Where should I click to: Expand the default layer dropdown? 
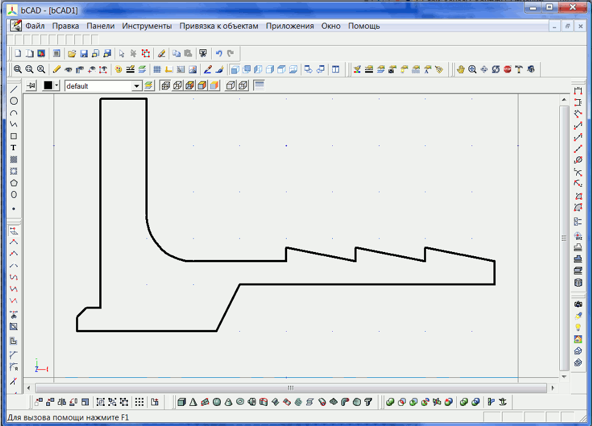tap(137, 86)
